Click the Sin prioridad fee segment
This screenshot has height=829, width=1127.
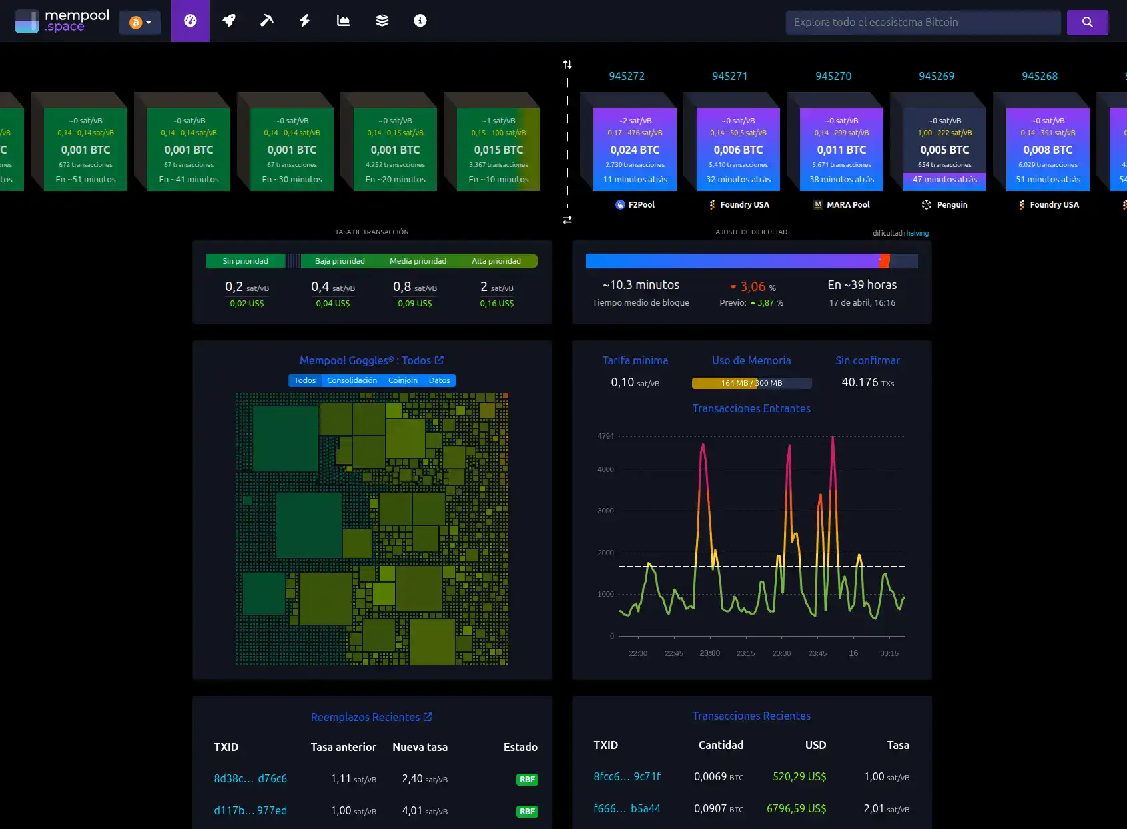(x=246, y=261)
